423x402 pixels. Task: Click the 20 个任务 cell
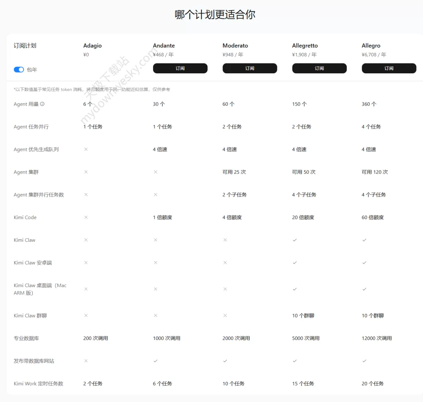[x=373, y=384]
